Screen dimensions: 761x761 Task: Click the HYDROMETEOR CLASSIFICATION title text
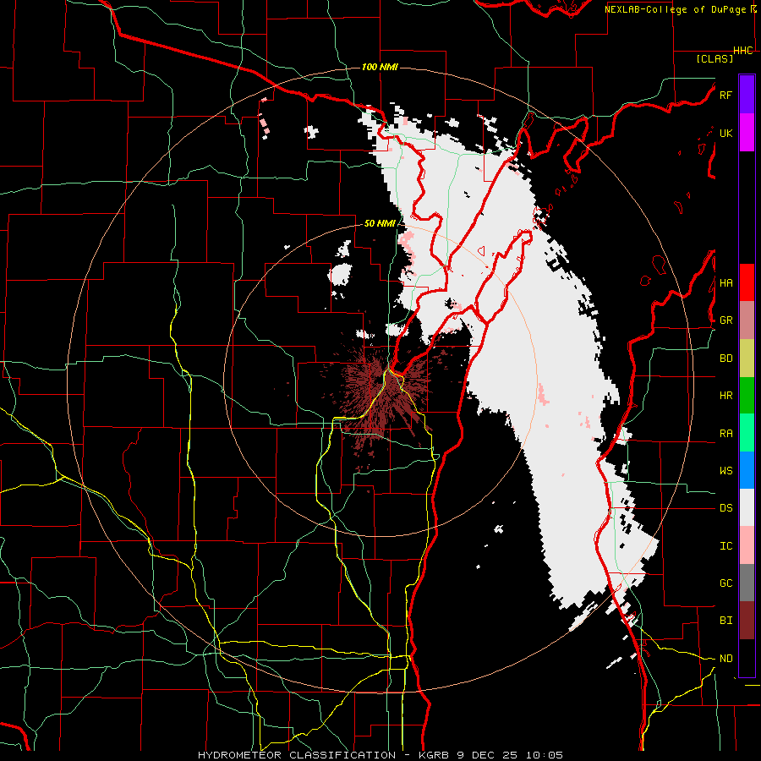click(297, 755)
